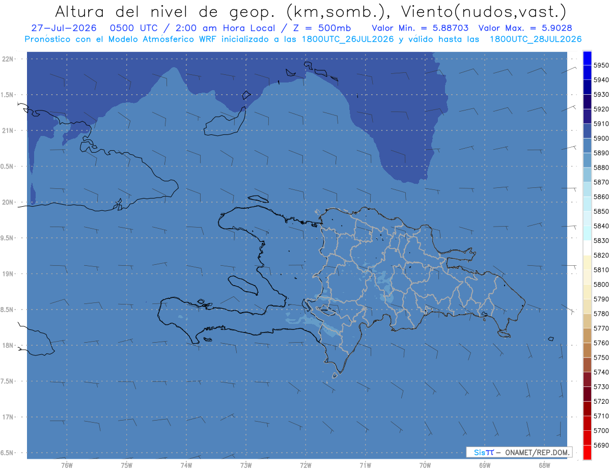Viewport: 611px width, 472px height.
Task: Click the '5730' color bar value
Action: coord(601,387)
